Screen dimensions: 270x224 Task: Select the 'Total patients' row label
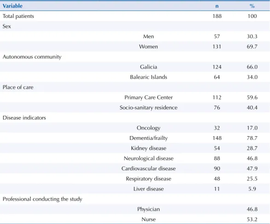pyautogui.click(x=18, y=16)
